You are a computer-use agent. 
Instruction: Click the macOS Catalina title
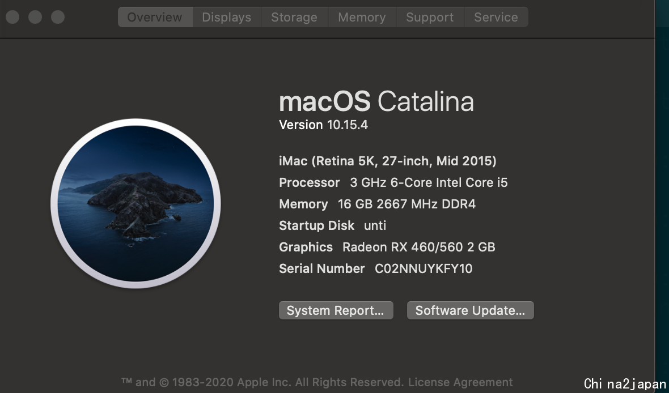click(x=376, y=101)
